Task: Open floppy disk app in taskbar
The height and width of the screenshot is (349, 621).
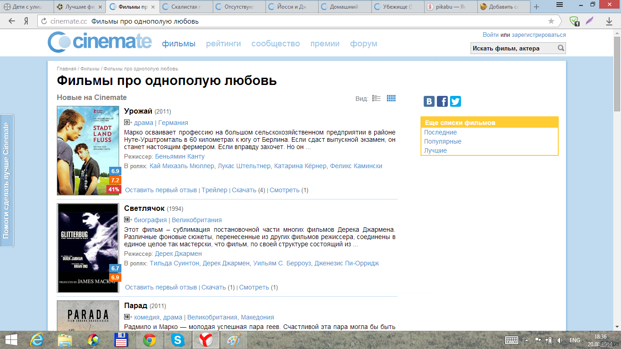Action: coord(121,340)
